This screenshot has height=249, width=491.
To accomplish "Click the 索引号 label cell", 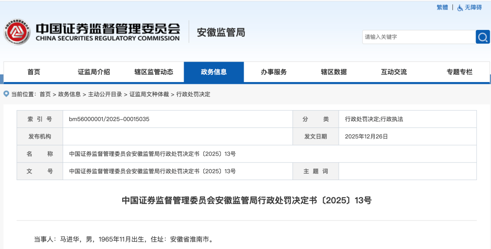I will (40, 119).
